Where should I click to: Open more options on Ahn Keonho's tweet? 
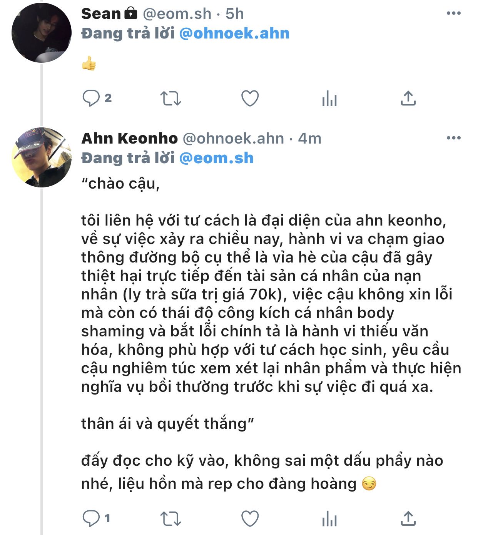point(453,138)
